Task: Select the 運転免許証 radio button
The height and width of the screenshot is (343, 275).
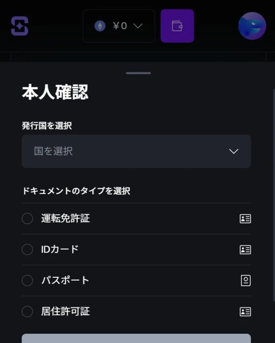Action: 27,219
